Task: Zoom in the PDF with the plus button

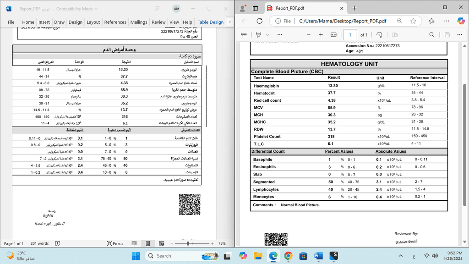Action: tap(321, 35)
